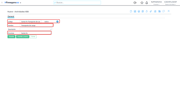Image resolution: width=180 pixels, height=104 pixels.
Task: Expand the Finnegans Go dropdown arrow
Action: coord(21,3)
